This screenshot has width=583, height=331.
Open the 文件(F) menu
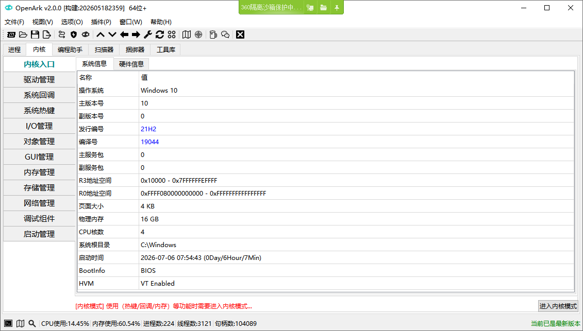point(14,22)
